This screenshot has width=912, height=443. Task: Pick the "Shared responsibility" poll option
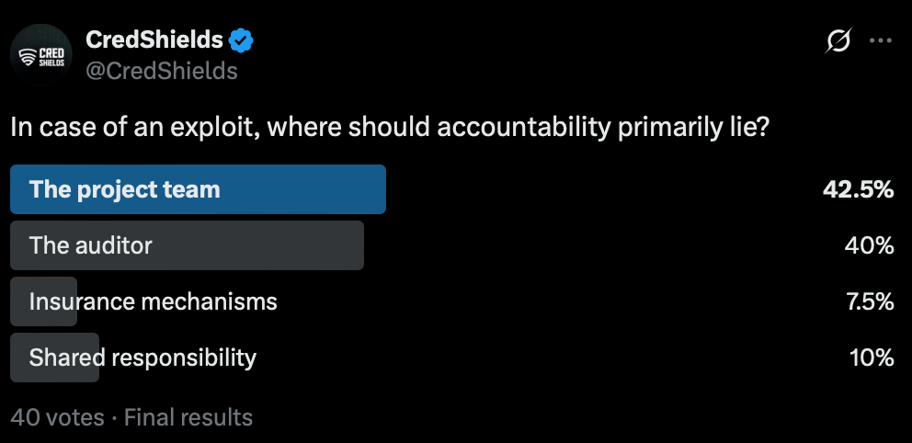(x=142, y=358)
